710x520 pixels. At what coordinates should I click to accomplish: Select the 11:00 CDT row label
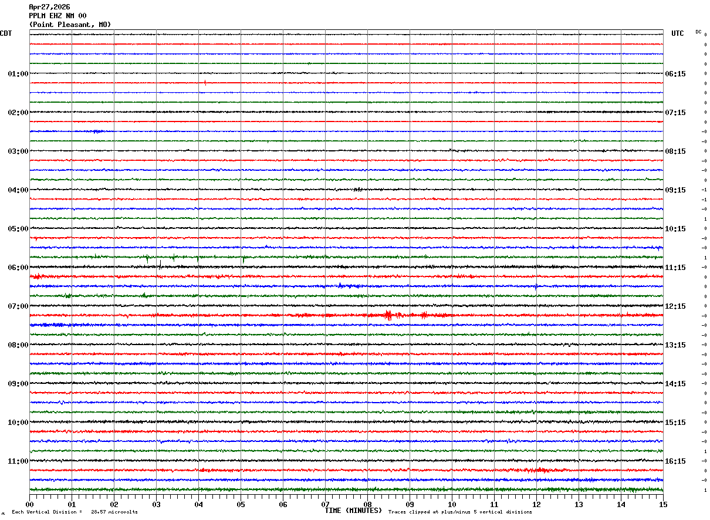pos(18,461)
